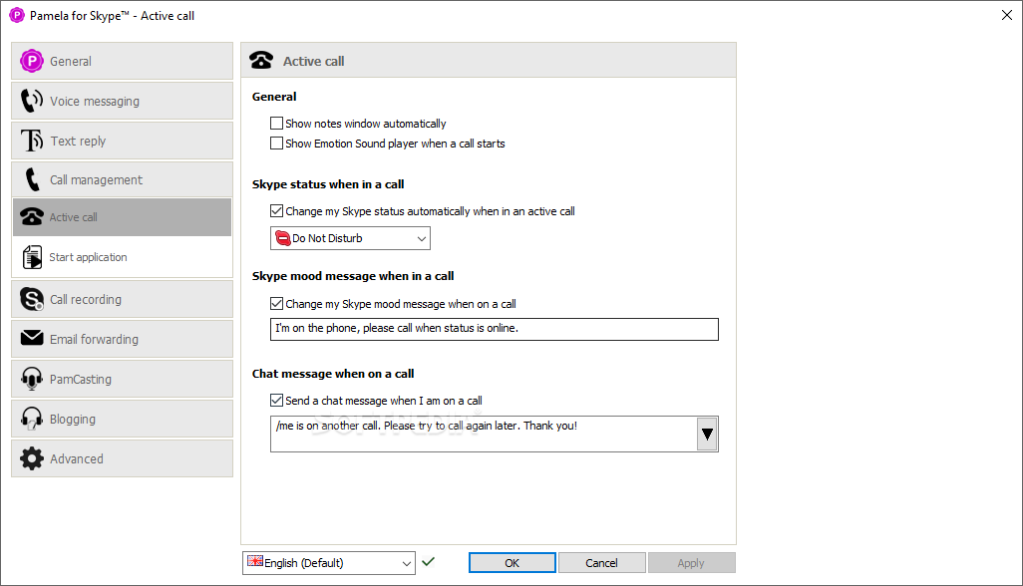Click the Text reply T icon

pyautogui.click(x=31, y=141)
